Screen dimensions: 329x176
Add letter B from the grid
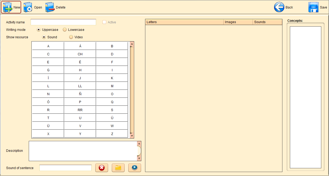pyautogui.click(x=112, y=46)
